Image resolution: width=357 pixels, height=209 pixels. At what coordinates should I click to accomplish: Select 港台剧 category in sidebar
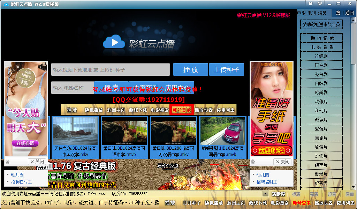(321, 75)
